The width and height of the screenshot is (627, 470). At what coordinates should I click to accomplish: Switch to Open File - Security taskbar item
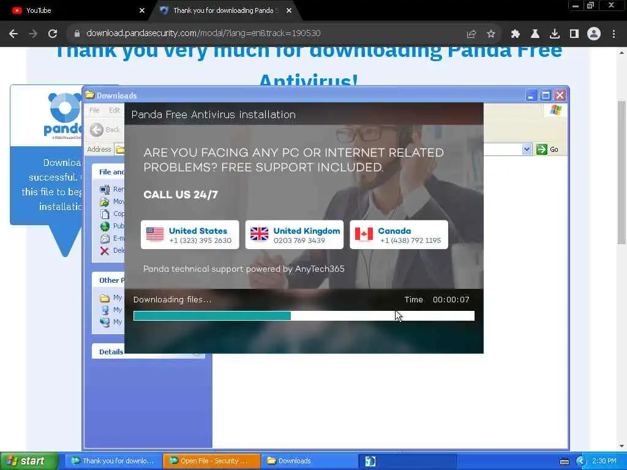[x=211, y=461]
